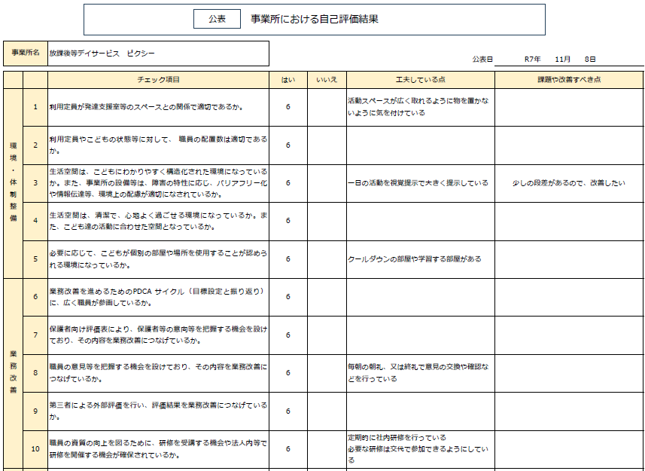Select the title 事業所における自己評価結果
Viewport: 645px width, 471px height.
[314, 20]
